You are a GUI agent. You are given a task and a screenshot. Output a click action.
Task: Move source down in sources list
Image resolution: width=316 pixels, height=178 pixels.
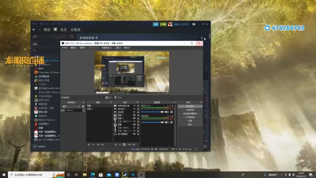(134, 144)
